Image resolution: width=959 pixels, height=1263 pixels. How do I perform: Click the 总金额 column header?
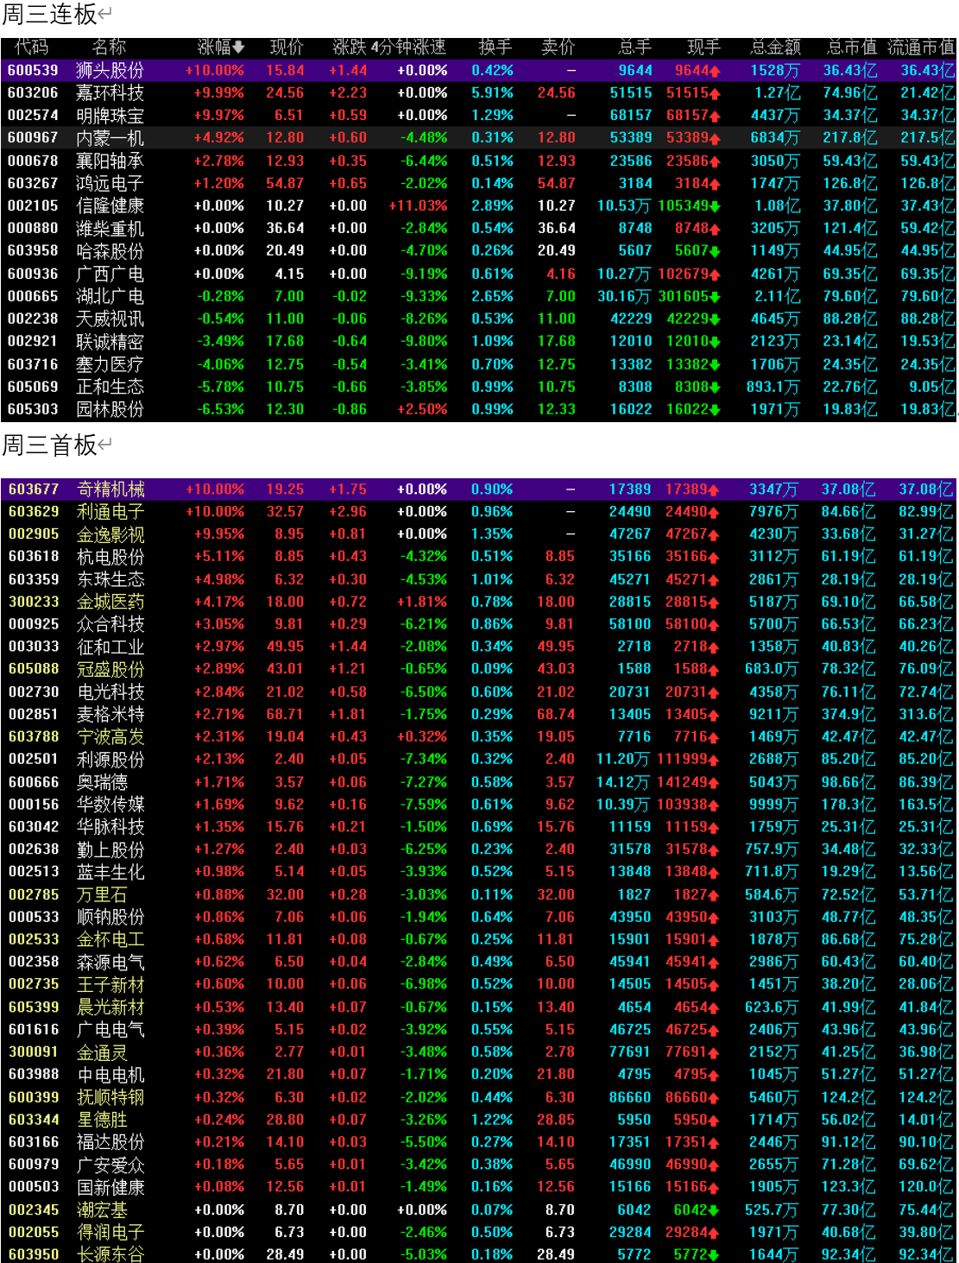[x=775, y=47]
